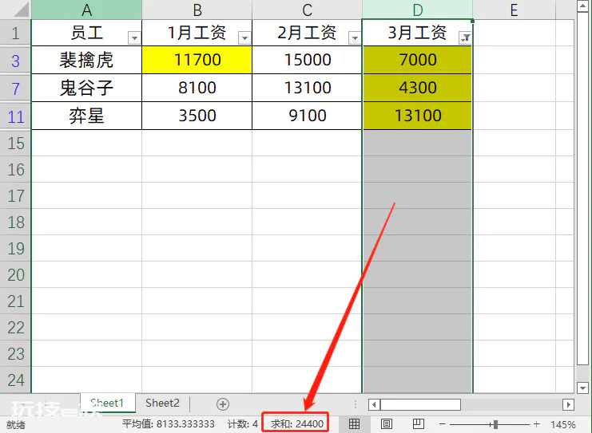Viewport: 592px width, 433px height.
Task: Click the vertical scrollbar down arrow
Action: (x=582, y=388)
